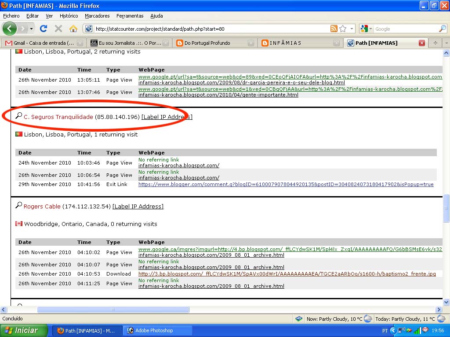Screen dimensions: 450x337
Task: Click the stop loading X icon
Action: (58, 29)
